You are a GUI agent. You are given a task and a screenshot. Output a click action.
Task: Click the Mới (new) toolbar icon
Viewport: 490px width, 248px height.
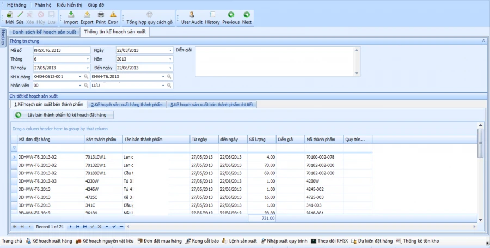[x=10, y=15]
